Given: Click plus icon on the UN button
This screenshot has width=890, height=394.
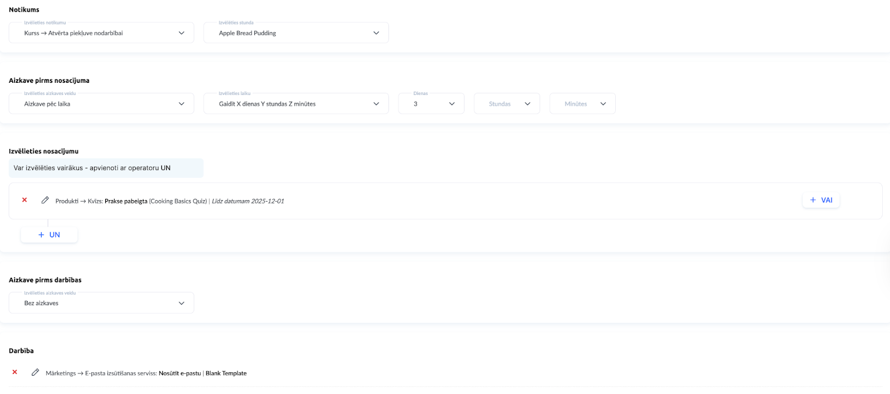Looking at the screenshot, I should click(x=41, y=235).
